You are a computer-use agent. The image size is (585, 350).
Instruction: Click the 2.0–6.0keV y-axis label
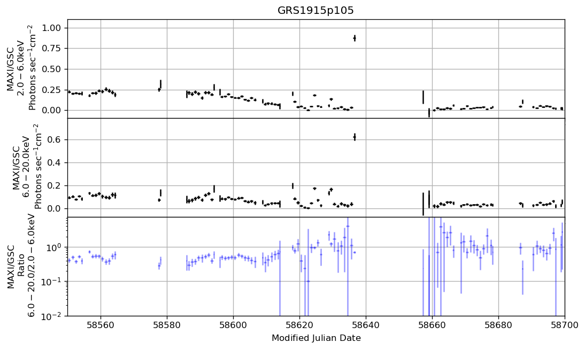(21, 68)
